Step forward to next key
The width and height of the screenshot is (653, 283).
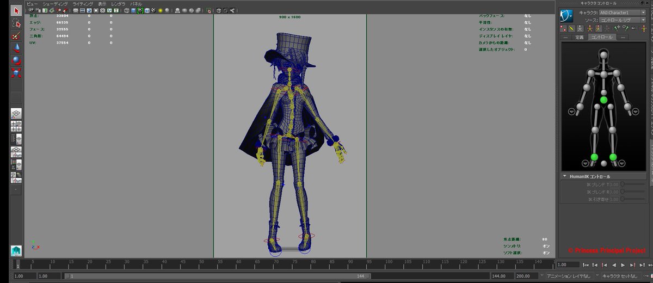click(x=632, y=265)
